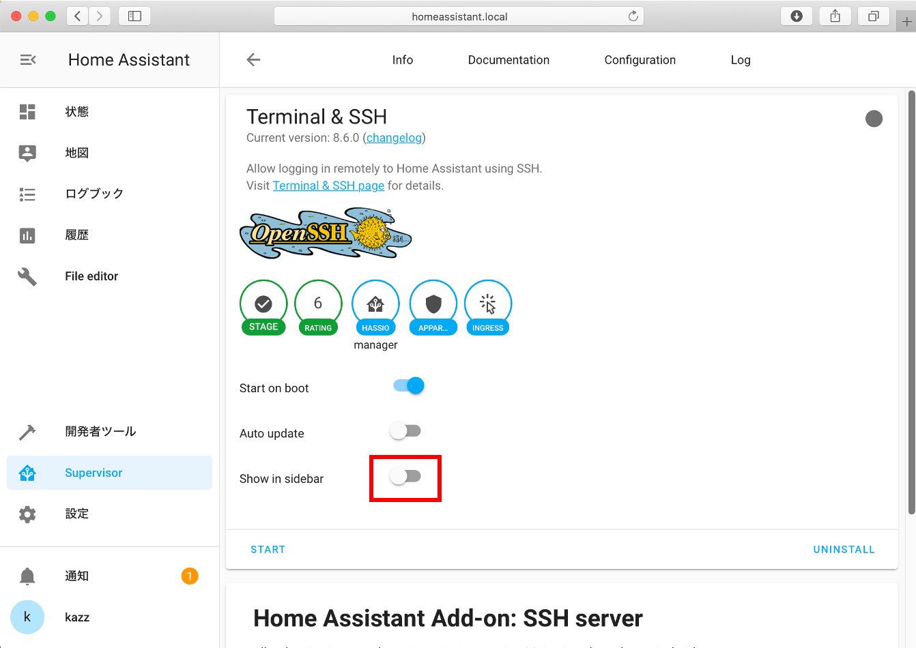Click the Safari share icon
916x648 pixels.
coord(835,16)
